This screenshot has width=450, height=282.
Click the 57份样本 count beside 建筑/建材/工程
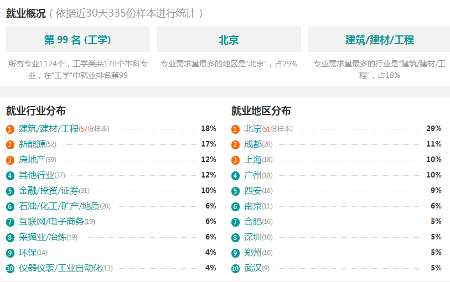pos(95,129)
